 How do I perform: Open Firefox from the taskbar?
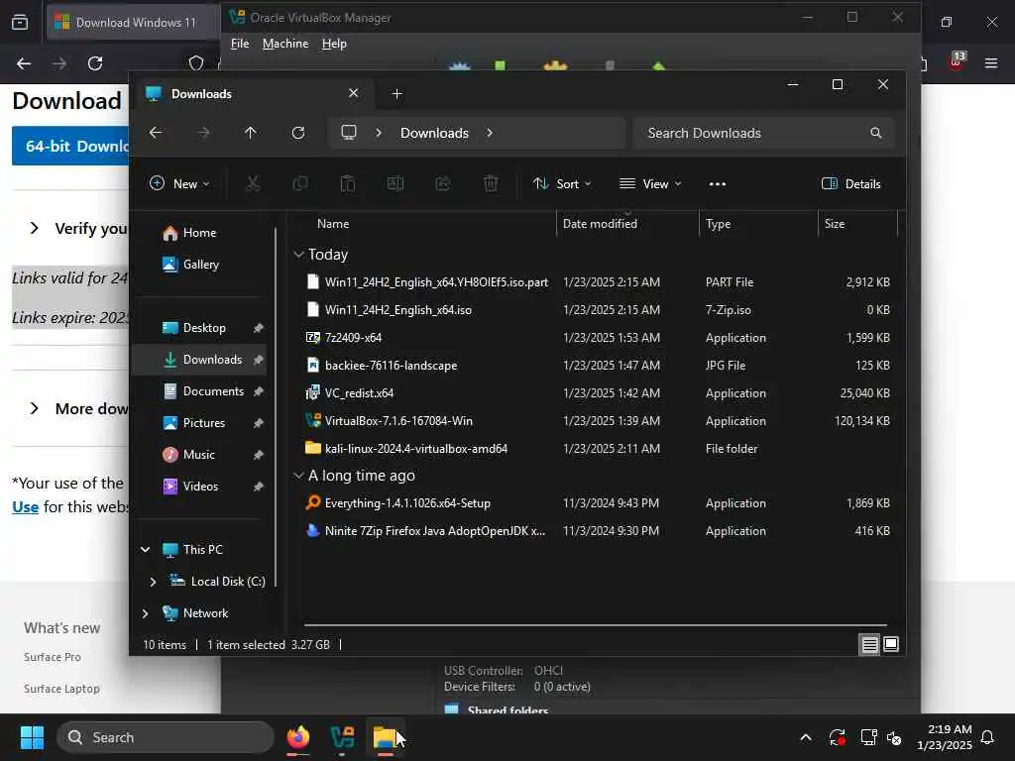click(x=297, y=737)
